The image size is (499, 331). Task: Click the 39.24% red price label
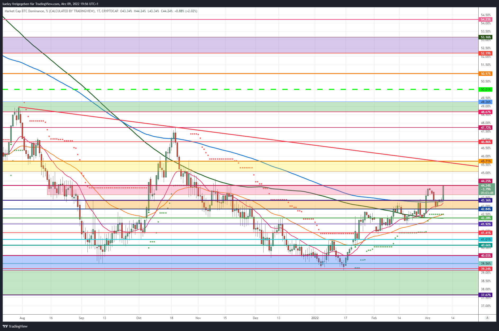click(x=485, y=269)
